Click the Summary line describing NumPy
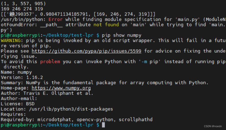This screenshot has height=130, width=226. point(105,83)
